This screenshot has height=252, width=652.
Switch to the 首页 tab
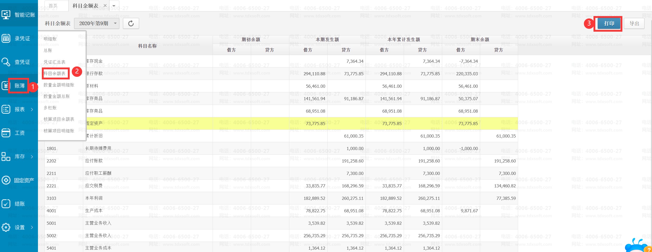click(53, 6)
